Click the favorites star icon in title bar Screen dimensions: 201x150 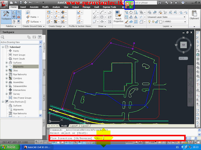click(176, 2)
